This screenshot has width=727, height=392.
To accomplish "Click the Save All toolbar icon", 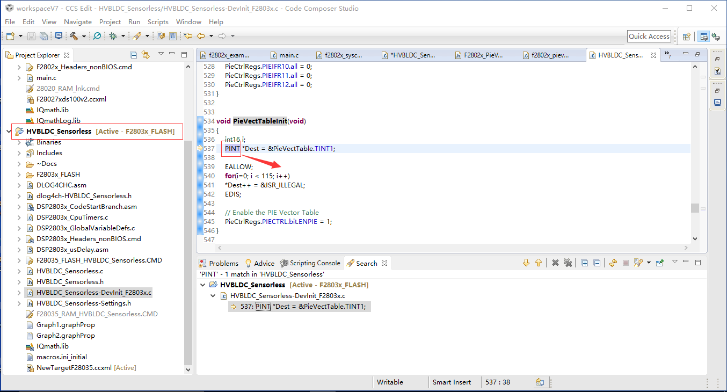I will pyautogui.click(x=43, y=36).
